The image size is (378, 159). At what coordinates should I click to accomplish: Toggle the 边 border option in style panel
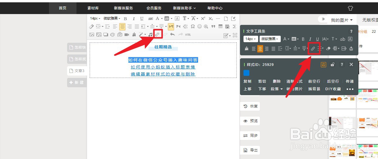pyautogui.click(x=323, y=64)
